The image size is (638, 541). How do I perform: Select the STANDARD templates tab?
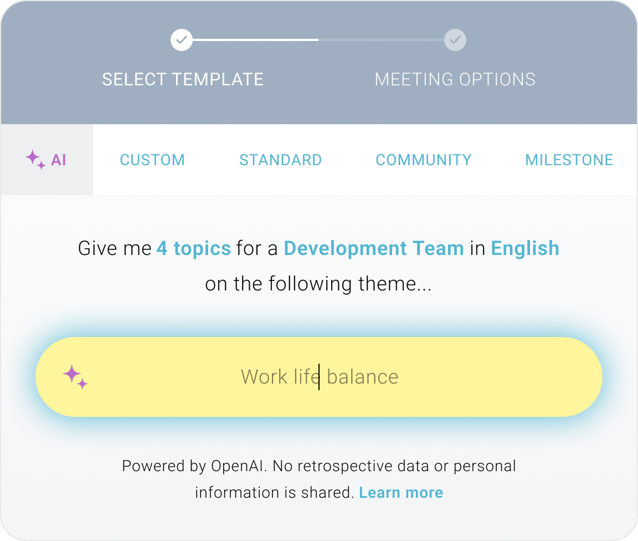click(x=280, y=160)
